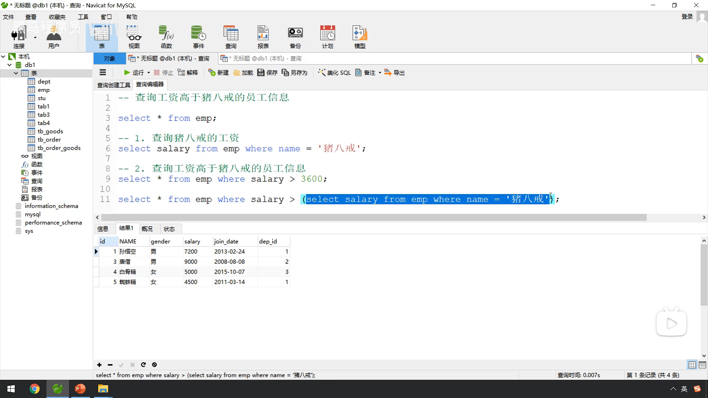Open the 工具 menu
Screen dimensions: 708x398
tap(83, 17)
